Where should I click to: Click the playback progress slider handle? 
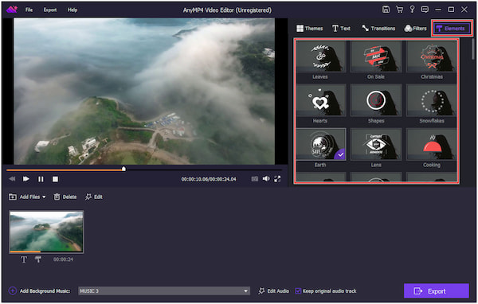123,169
